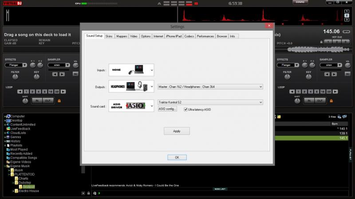
Task: Open the Performances tab
Action: coord(205,36)
